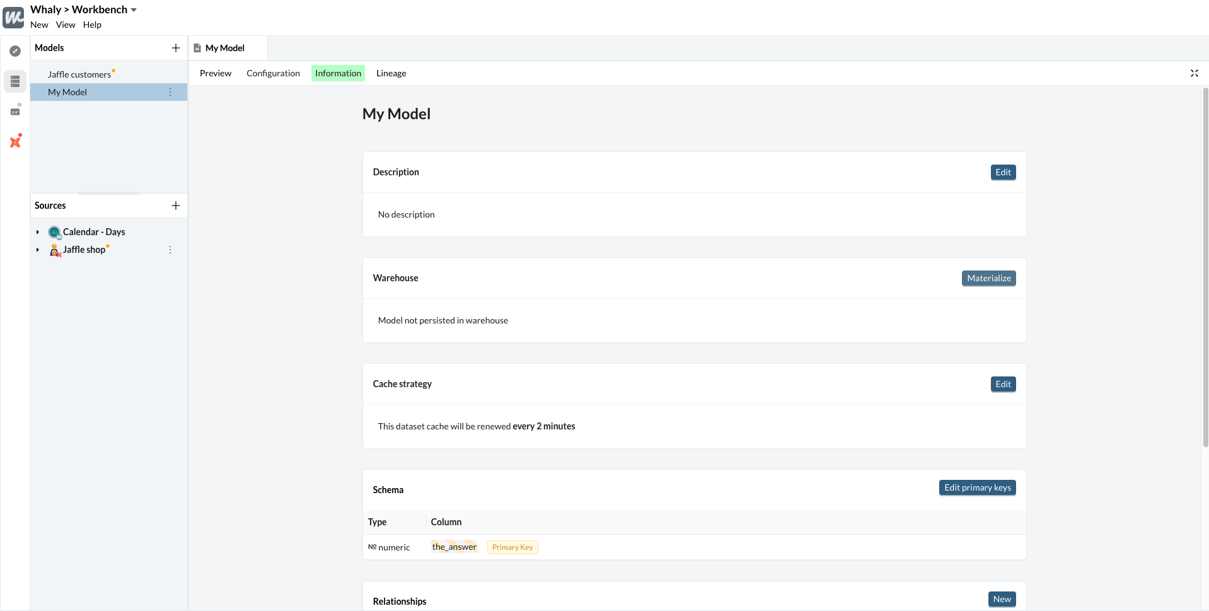The width and height of the screenshot is (1209, 611).
Task: Select the database models sidebar icon
Action: click(x=15, y=81)
